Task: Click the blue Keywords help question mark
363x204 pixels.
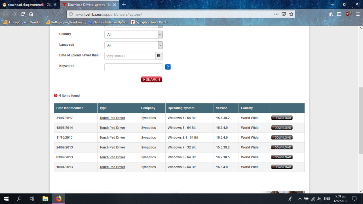Action: (168, 67)
